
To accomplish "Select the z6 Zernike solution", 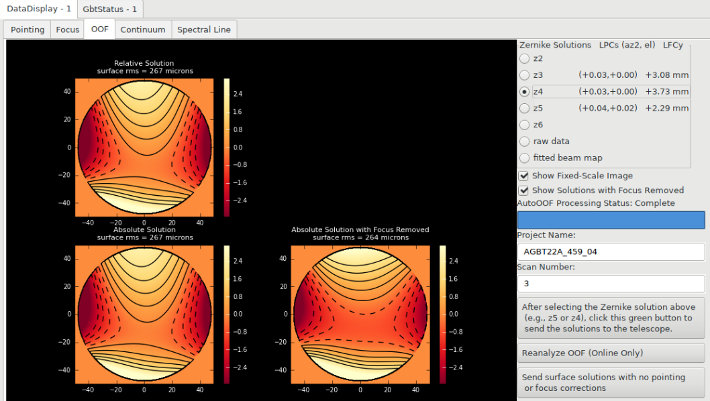I will click(524, 125).
